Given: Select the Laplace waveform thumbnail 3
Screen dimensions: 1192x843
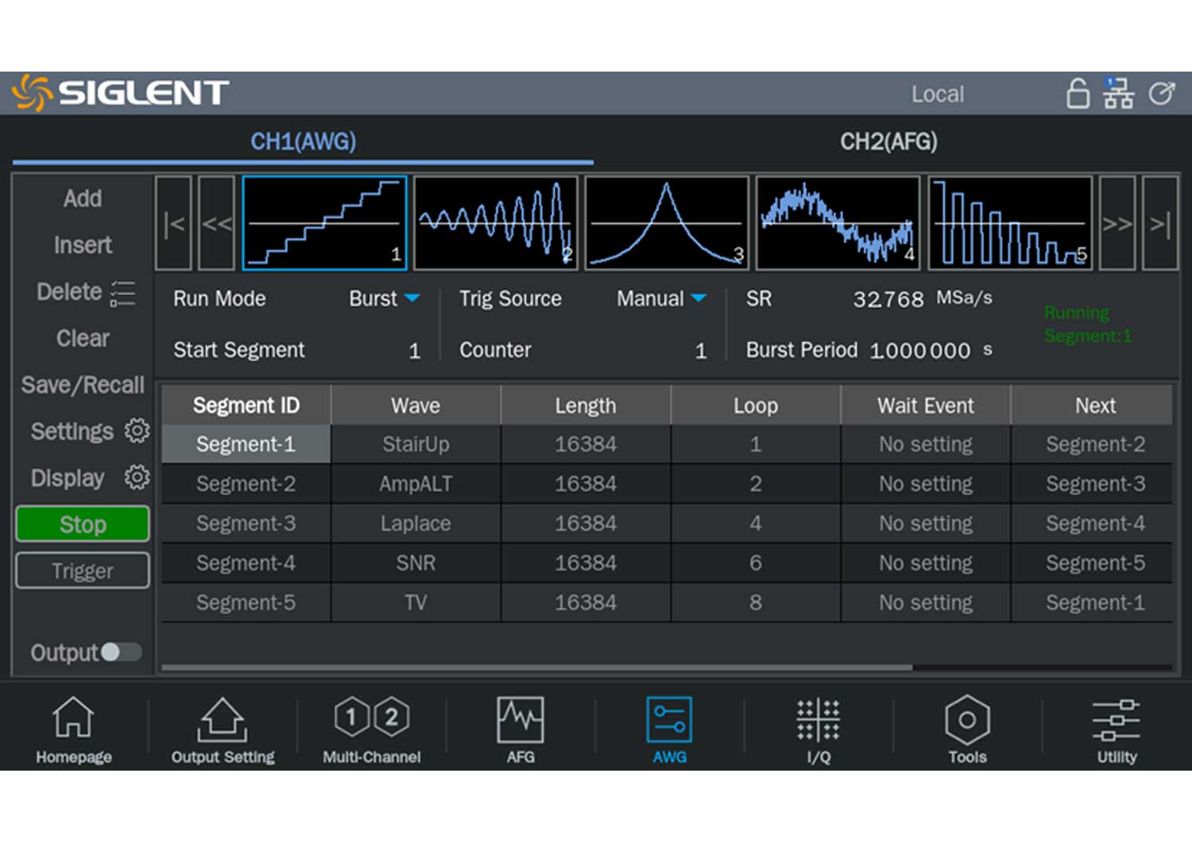Looking at the screenshot, I should click(x=667, y=223).
